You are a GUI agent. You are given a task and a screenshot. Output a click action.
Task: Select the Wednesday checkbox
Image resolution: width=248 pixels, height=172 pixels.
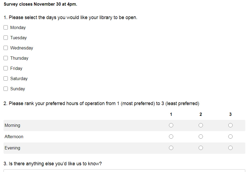pyautogui.click(x=6, y=48)
